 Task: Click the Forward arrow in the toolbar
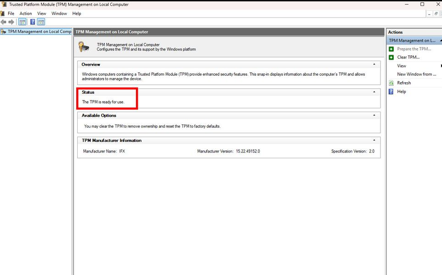click(11, 22)
